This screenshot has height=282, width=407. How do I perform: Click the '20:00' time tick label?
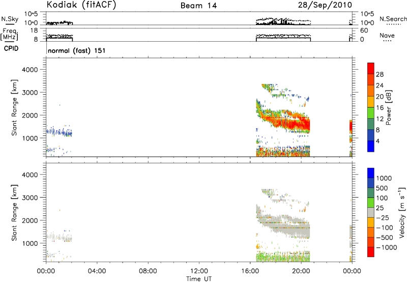point(301,271)
